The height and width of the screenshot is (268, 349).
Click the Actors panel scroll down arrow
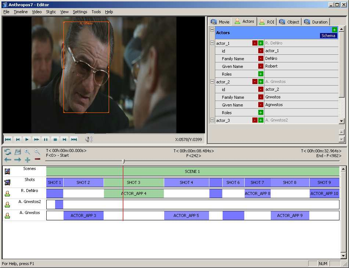coord(341,121)
